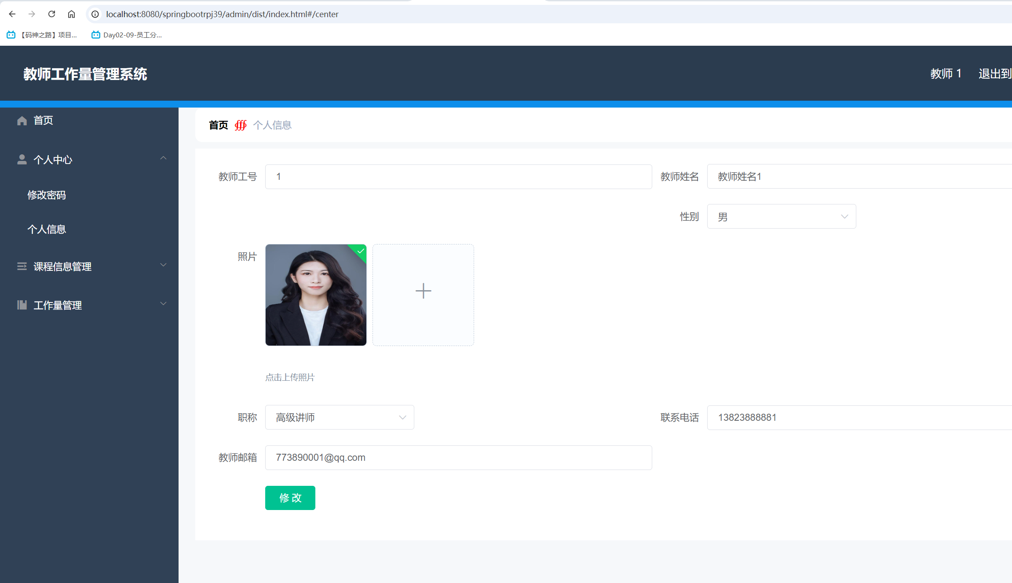Open the 性别 dropdown showing 男
The height and width of the screenshot is (583, 1012).
point(781,216)
